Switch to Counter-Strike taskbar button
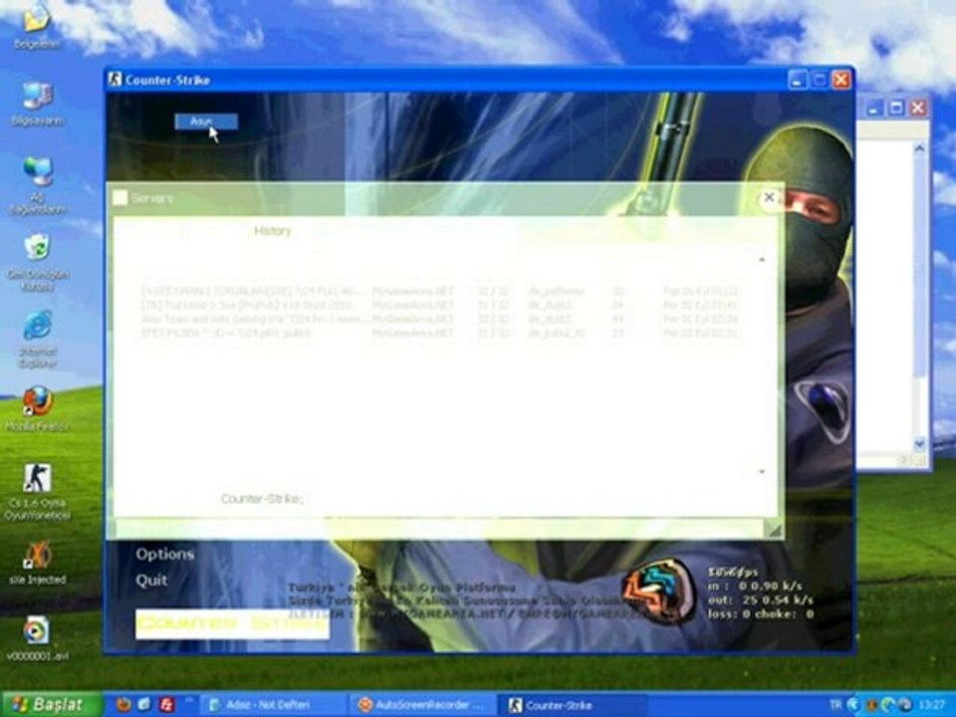 [572, 705]
